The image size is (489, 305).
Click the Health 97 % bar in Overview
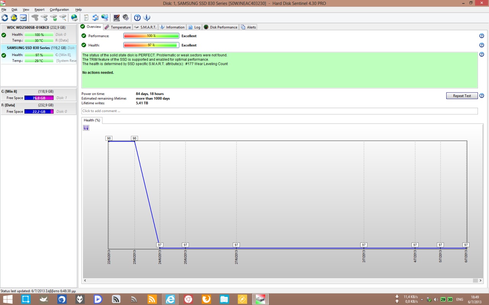[151, 45]
